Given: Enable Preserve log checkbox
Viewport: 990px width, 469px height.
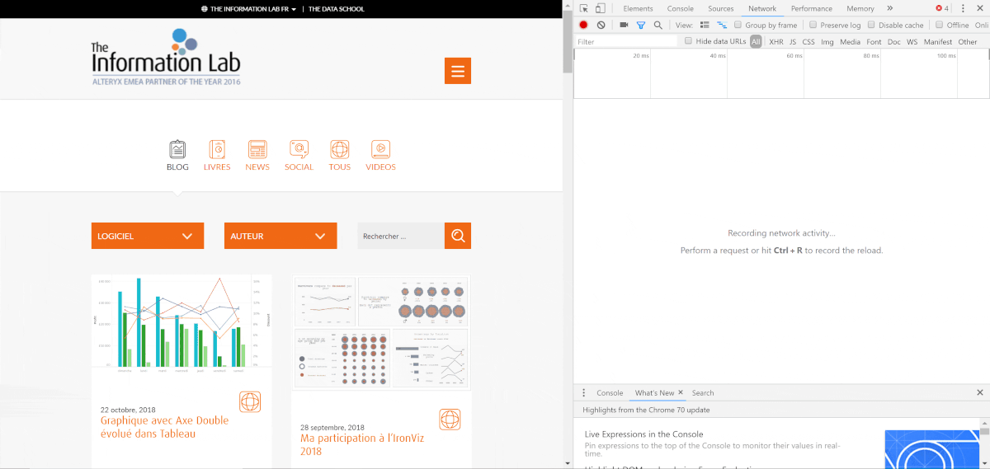Looking at the screenshot, I should pos(813,25).
